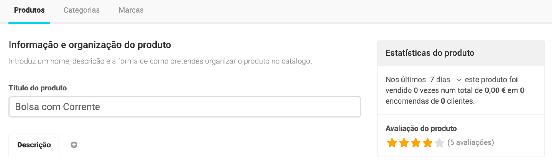Click the second rating star
The image size is (552, 160).
(x=404, y=143)
